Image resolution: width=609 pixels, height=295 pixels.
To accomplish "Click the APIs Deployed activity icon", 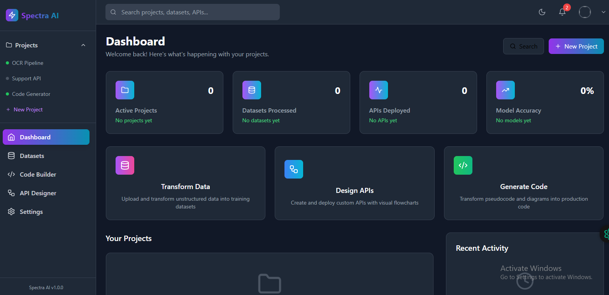I will pyautogui.click(x=379, y=90).
